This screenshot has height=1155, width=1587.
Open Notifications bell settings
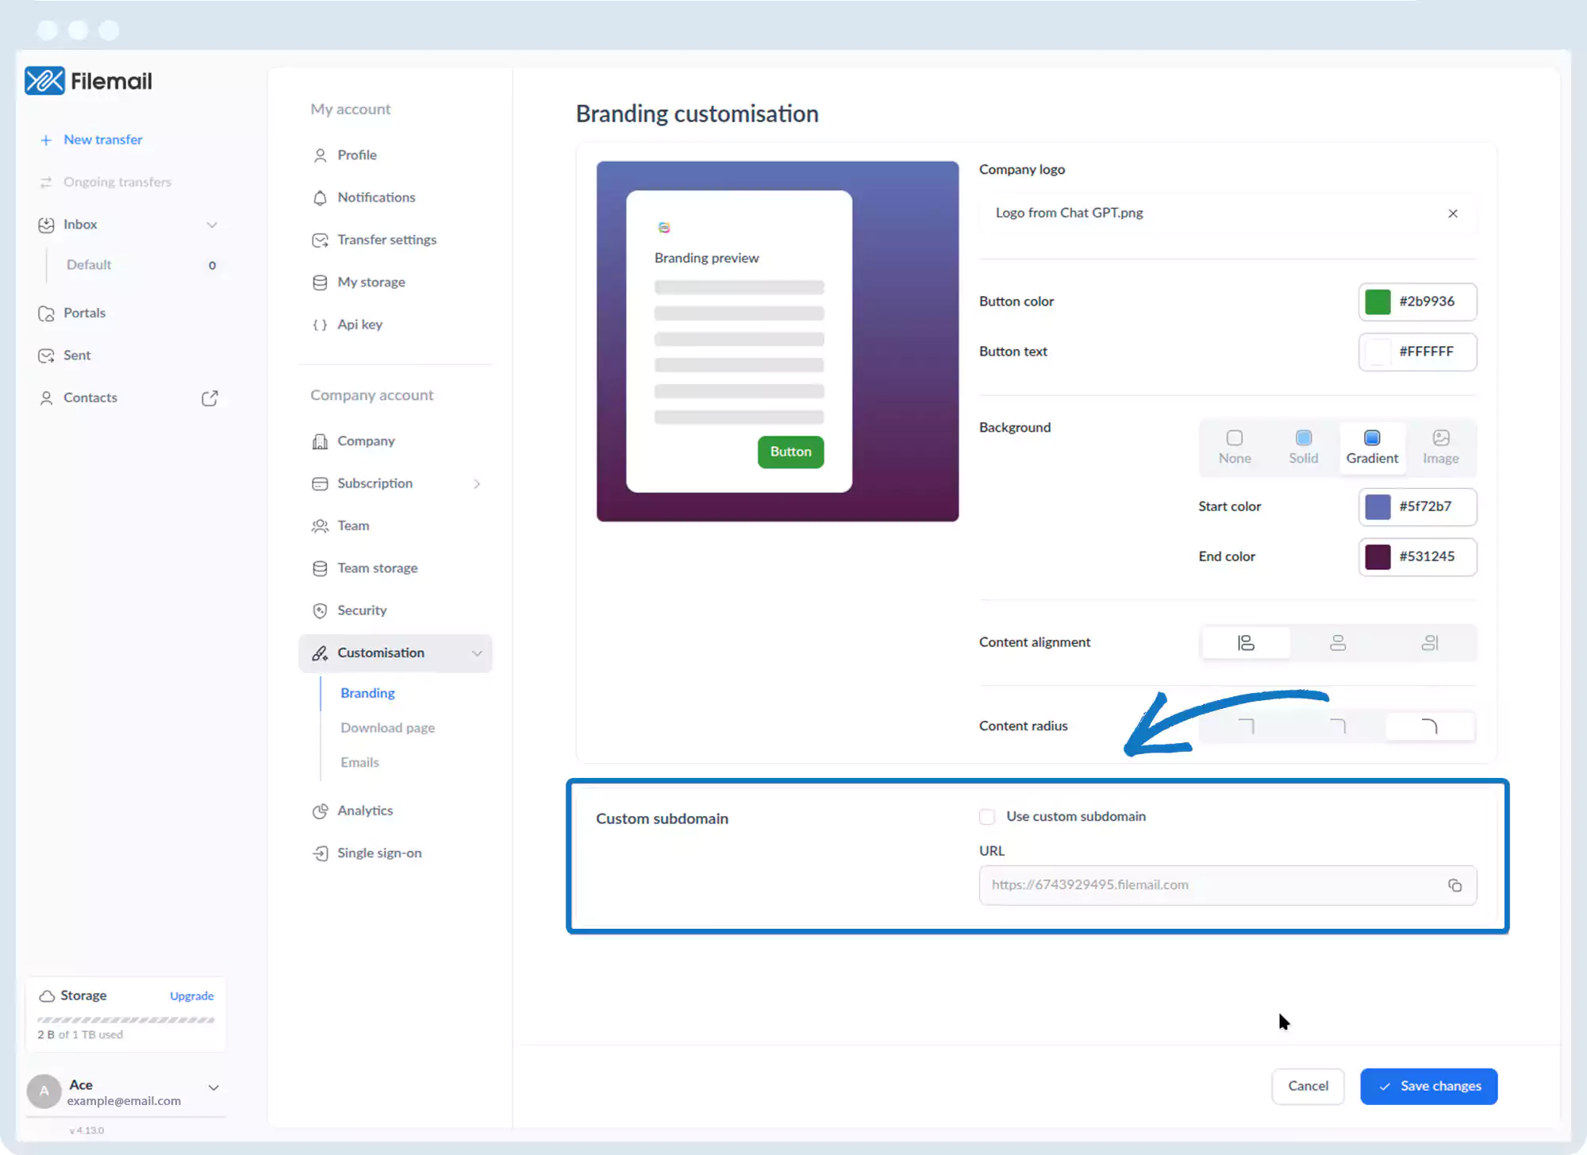pyautogui.click(x=376, y=197)
